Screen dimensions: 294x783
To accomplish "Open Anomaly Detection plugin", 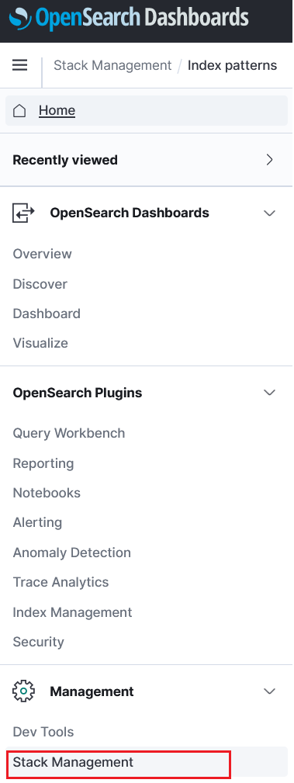I will point(72,553).
